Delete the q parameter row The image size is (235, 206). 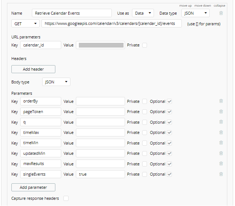[x=221, y=122]
